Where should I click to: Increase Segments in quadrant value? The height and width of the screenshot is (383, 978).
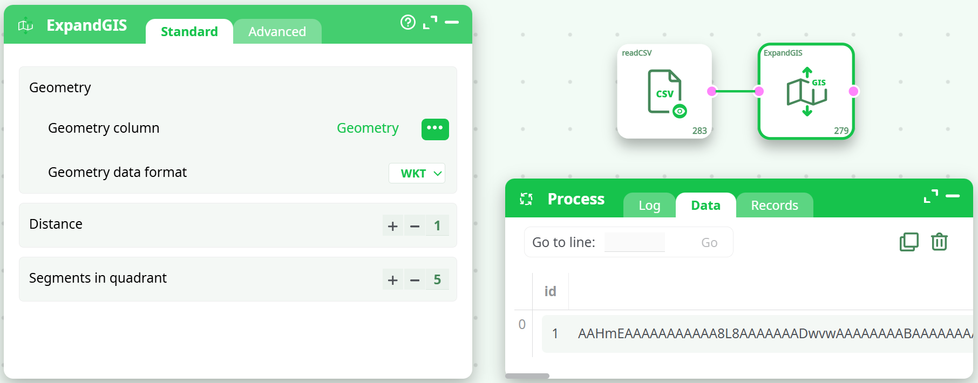[x=393, y=280]
